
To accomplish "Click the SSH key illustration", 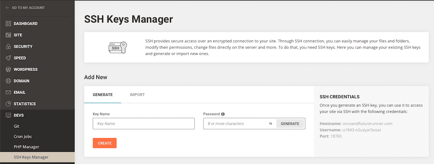I will pyautogui.click(x=118, y=47).
